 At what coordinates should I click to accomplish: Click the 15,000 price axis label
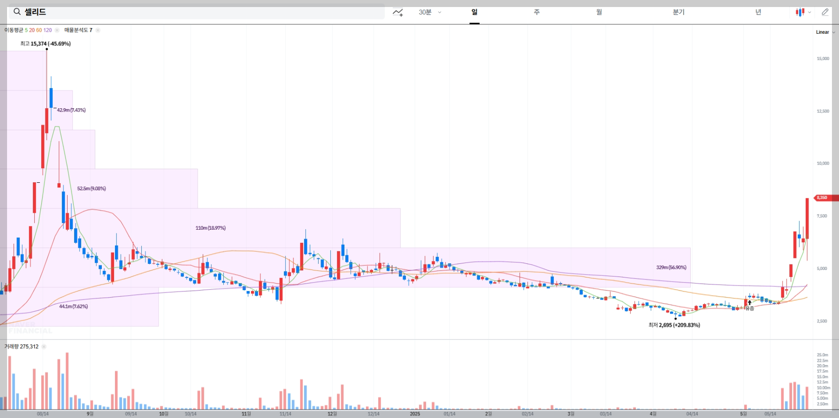click(x=823, y=59)
